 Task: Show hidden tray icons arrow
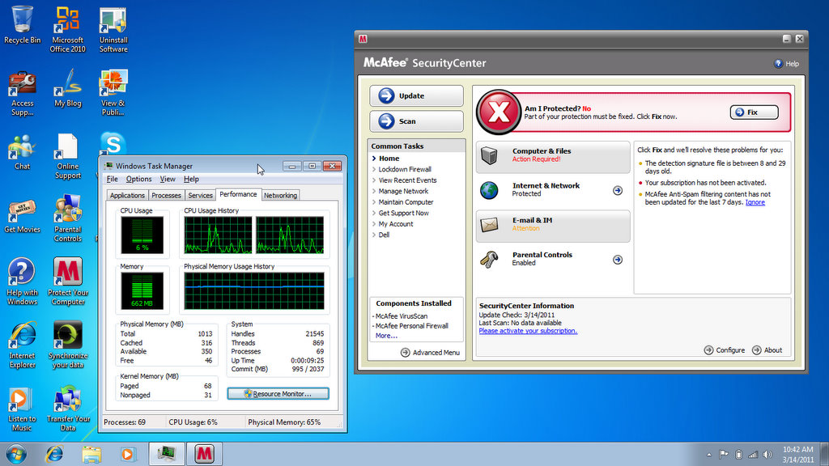[x=709, y=455]
